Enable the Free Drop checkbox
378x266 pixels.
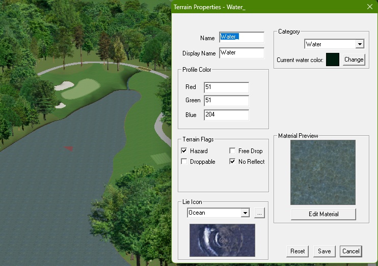point(232,151)
